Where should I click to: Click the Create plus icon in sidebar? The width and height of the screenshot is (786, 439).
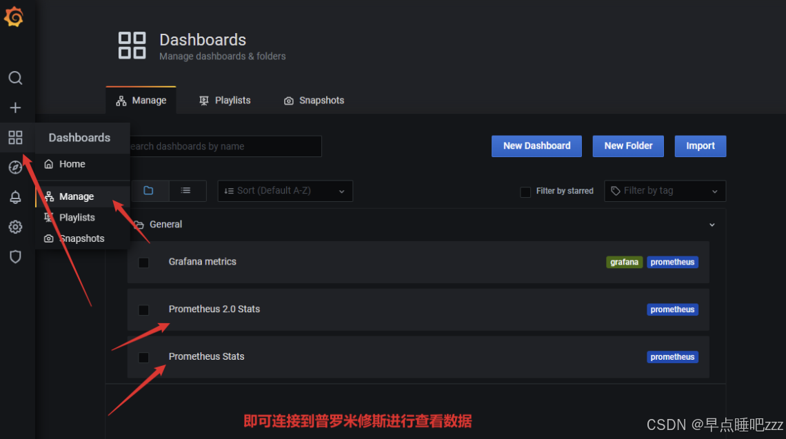pos(16,108)
